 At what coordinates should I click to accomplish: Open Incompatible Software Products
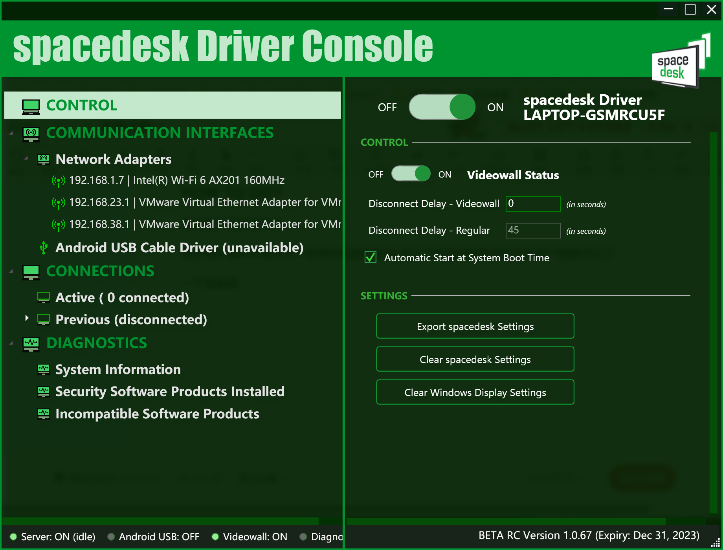tap(157, 414)
